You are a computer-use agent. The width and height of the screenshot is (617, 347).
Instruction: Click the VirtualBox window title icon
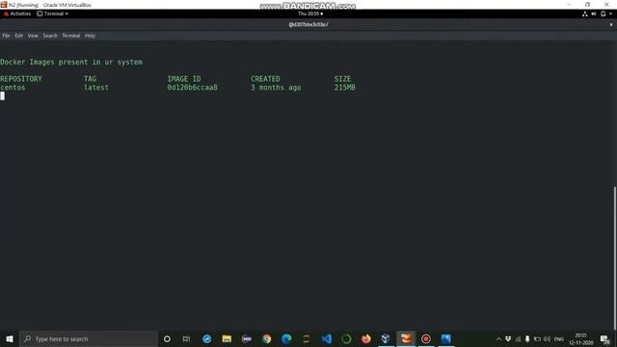click(4, 5)
